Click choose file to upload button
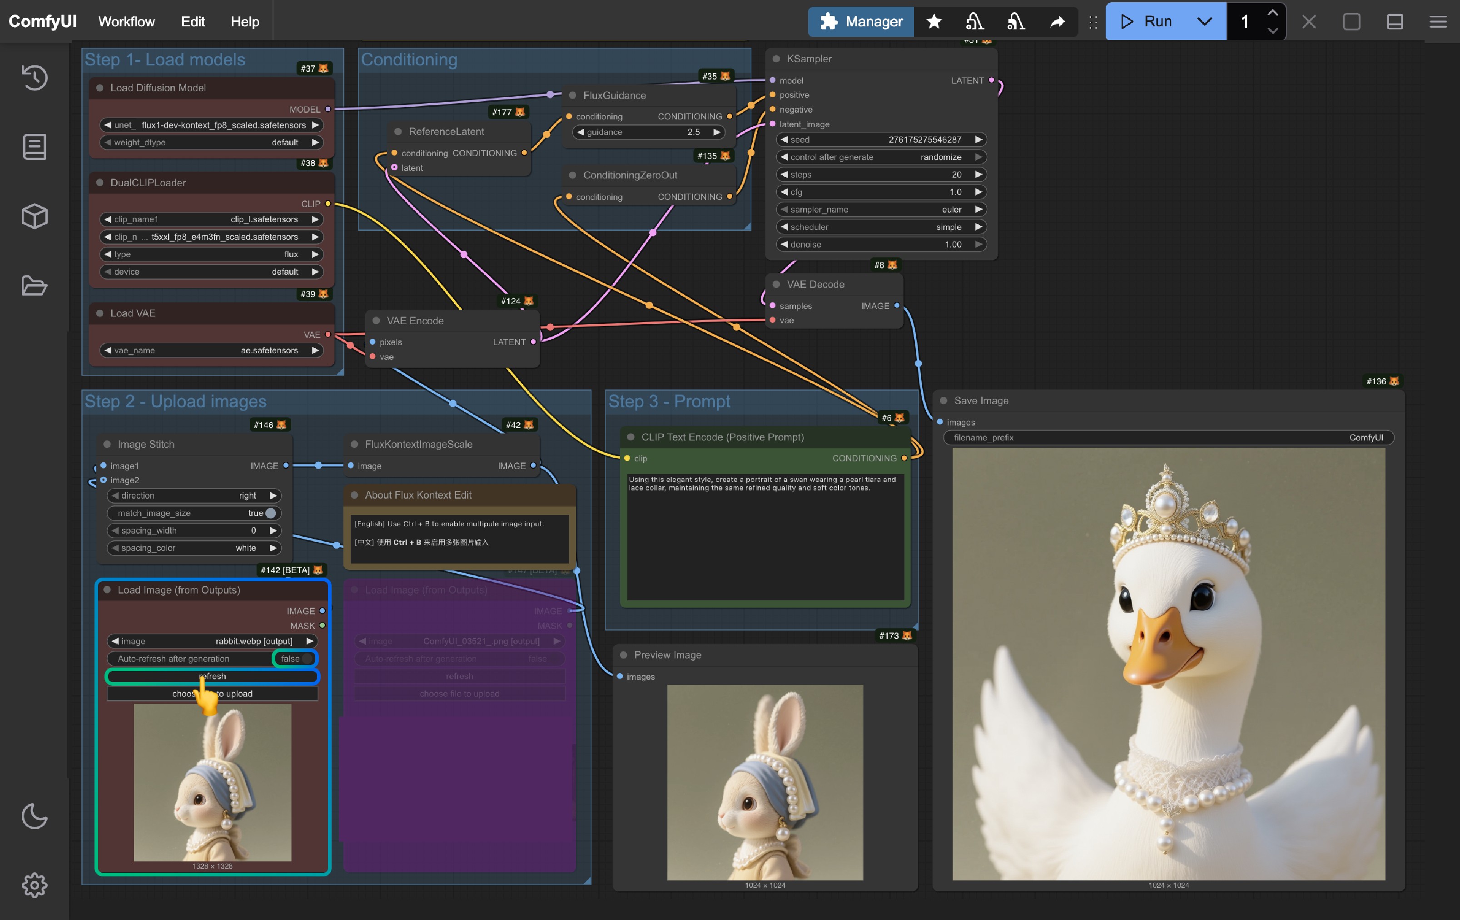1460x920 pixels. pos(212,693)
